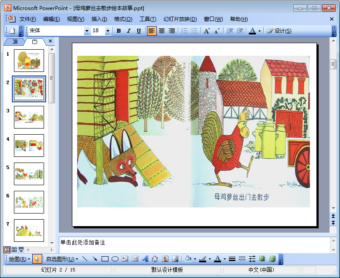Open font color dropdown in formatting toolbar
The width and height of the screenshot is (340, 278).
click(259, 31)
